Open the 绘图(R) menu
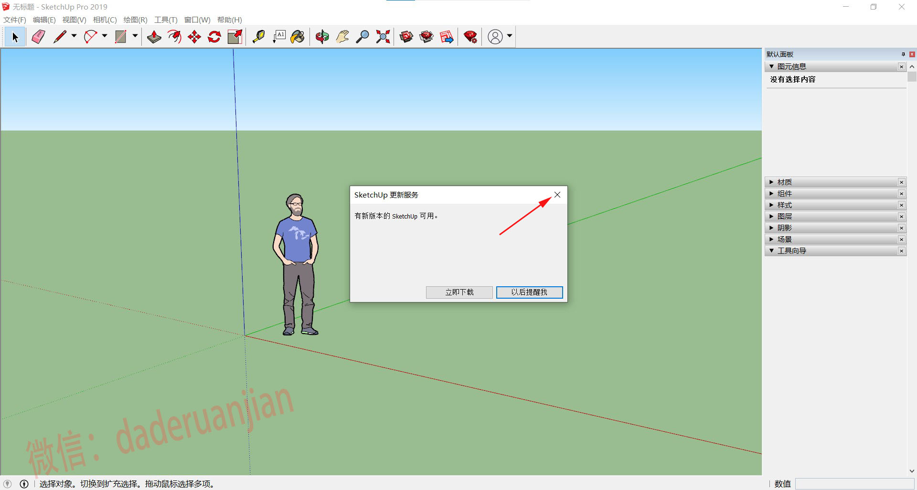This screenshot has height=490, width=917. point(136,20)
